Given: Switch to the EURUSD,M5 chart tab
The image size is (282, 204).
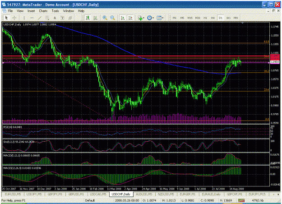Looking at the screenshot, I should [x=13, y=194].
